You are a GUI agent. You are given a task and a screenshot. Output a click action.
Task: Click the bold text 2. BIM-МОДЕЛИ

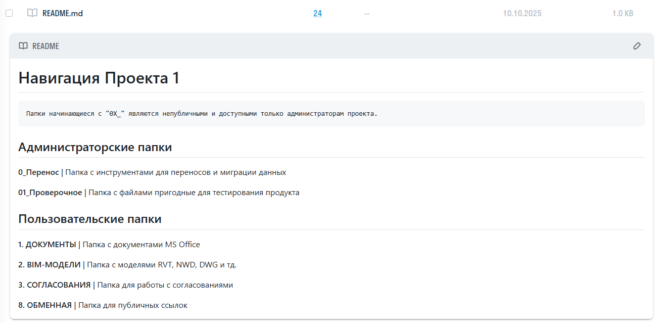[50, 264]
